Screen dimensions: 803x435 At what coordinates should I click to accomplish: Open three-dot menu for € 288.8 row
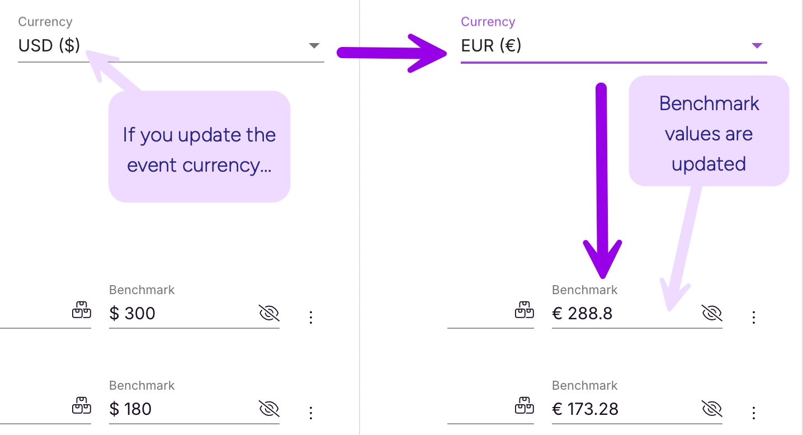(754, 318)
